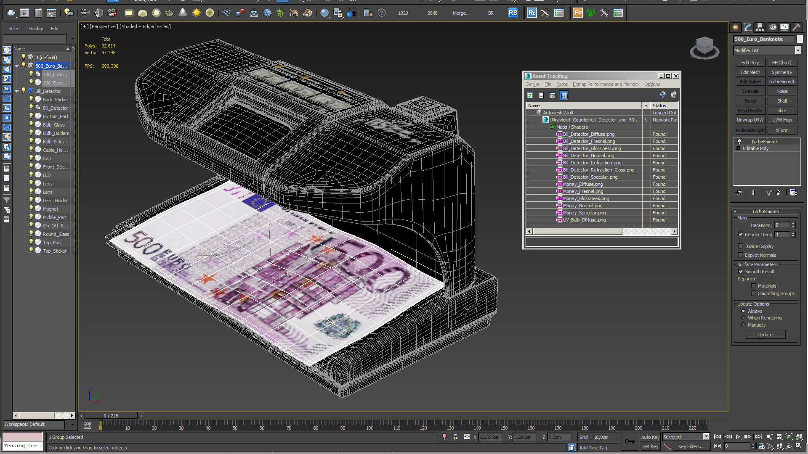The width and height of the screenshot is (808, 454).
Task: Click the time slider 0 / 225 handle
Action: (111, 416)
